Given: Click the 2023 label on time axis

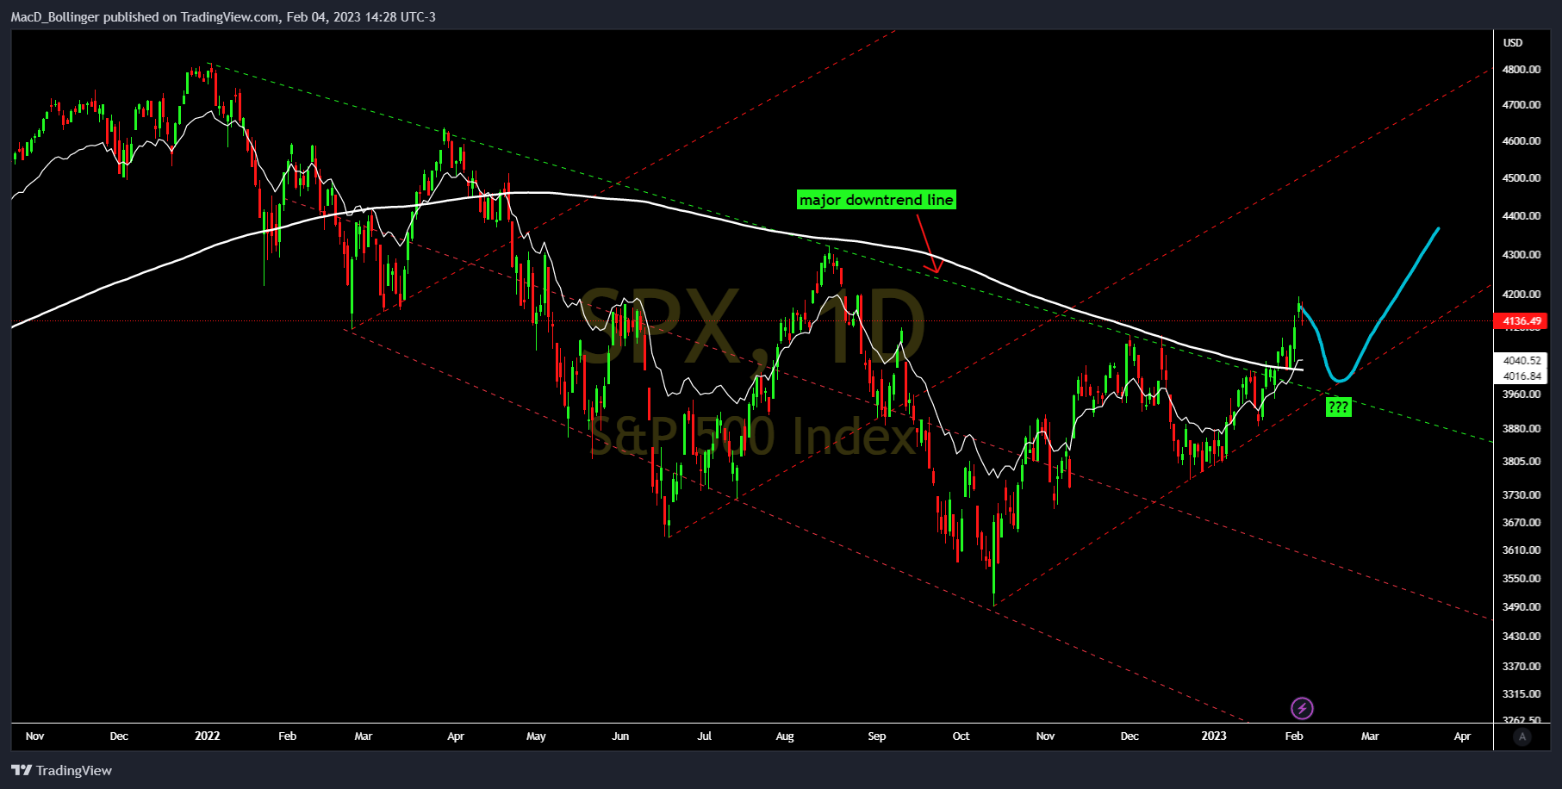Looking at the screenshot, I should pyautogui.click(x=1214, y=736).
